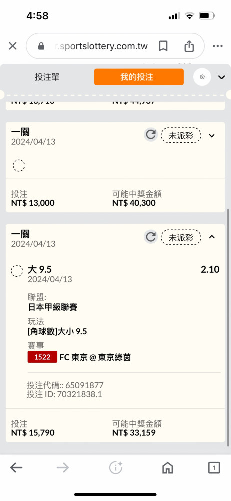
Task: Open settings gear beside 我的投注
Action: (202, 77)
